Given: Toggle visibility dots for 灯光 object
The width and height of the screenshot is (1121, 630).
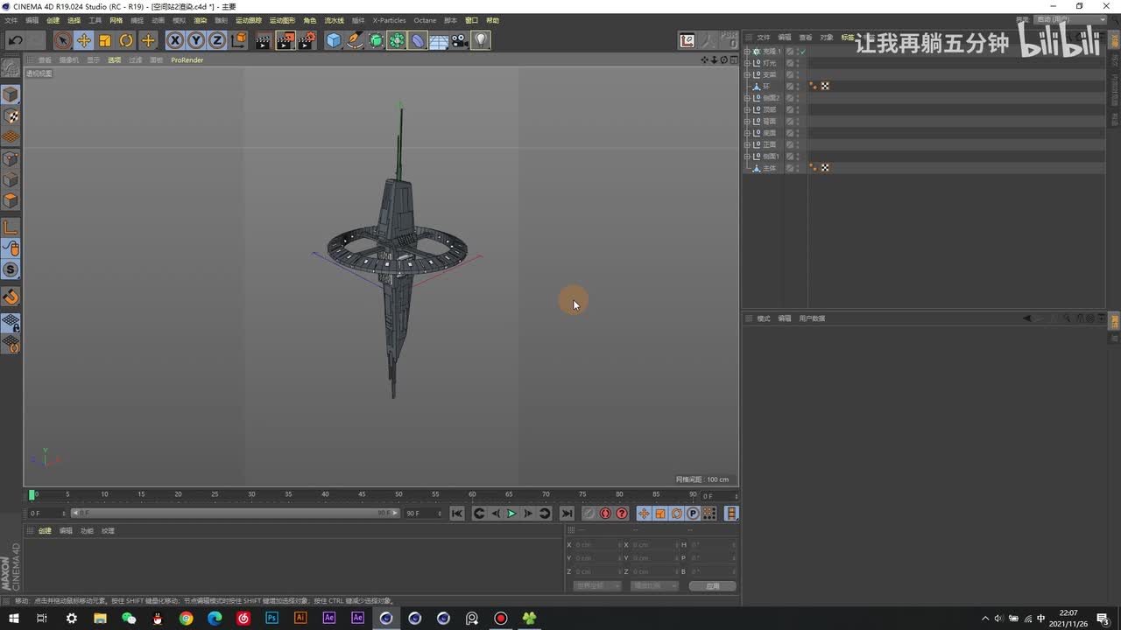Looking at the screenshot, I should [797, 63].
